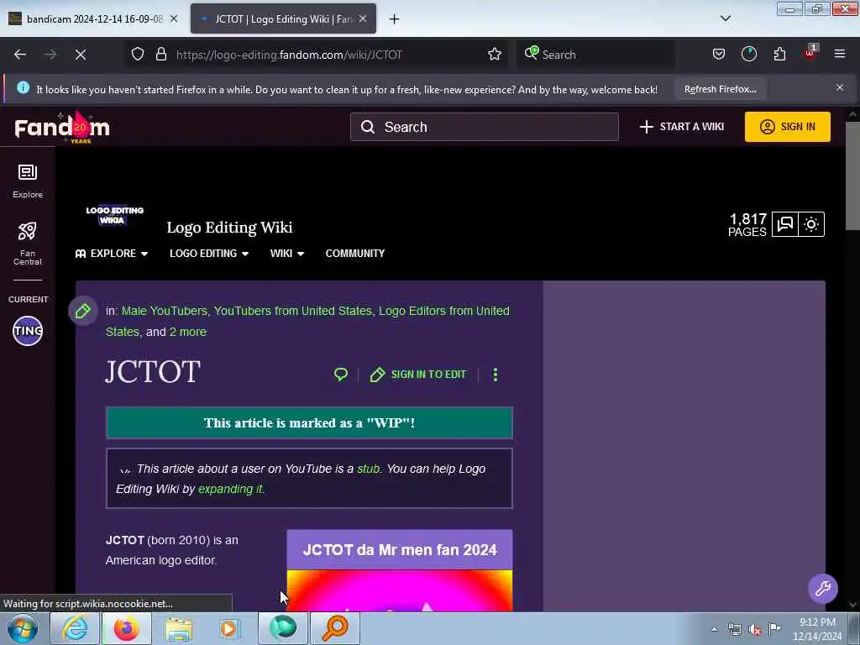Click the 1,817 PAGES counter

pos(747,225)
